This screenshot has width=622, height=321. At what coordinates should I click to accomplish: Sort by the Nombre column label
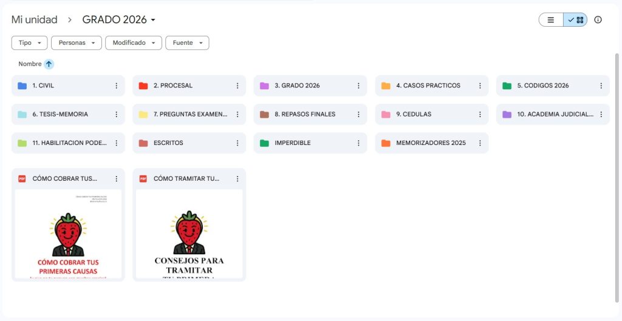(x=30, y=64)
